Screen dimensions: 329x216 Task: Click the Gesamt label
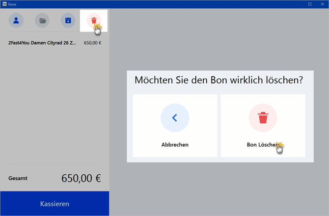click(18, 178)
